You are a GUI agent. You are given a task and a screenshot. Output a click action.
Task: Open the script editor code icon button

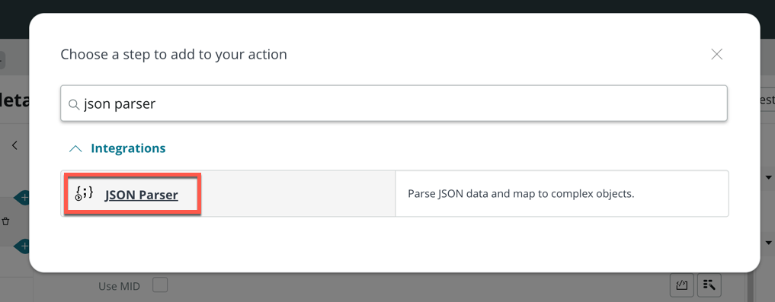pyautogui.click(x=682, y=285)
